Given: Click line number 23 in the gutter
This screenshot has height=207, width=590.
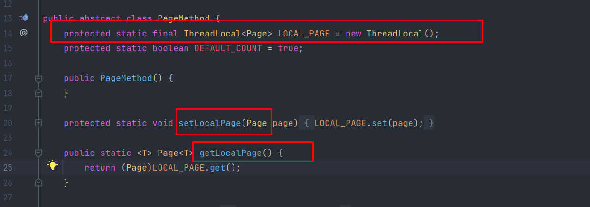Looking at the screenshot, I should (x=7, y=138).
